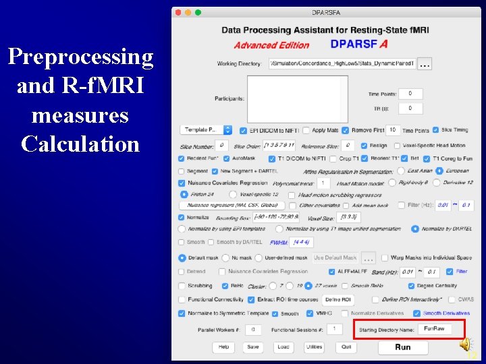Select Friston 24 radio button
Image resolution: width=486 pixels, height=364 pixels.
[184, 194]
